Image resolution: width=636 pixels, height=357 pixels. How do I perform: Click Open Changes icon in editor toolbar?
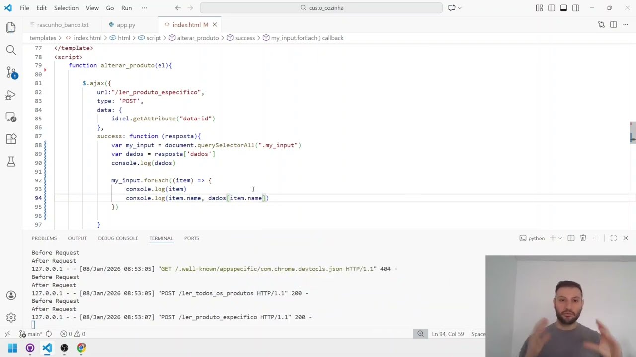601,24
